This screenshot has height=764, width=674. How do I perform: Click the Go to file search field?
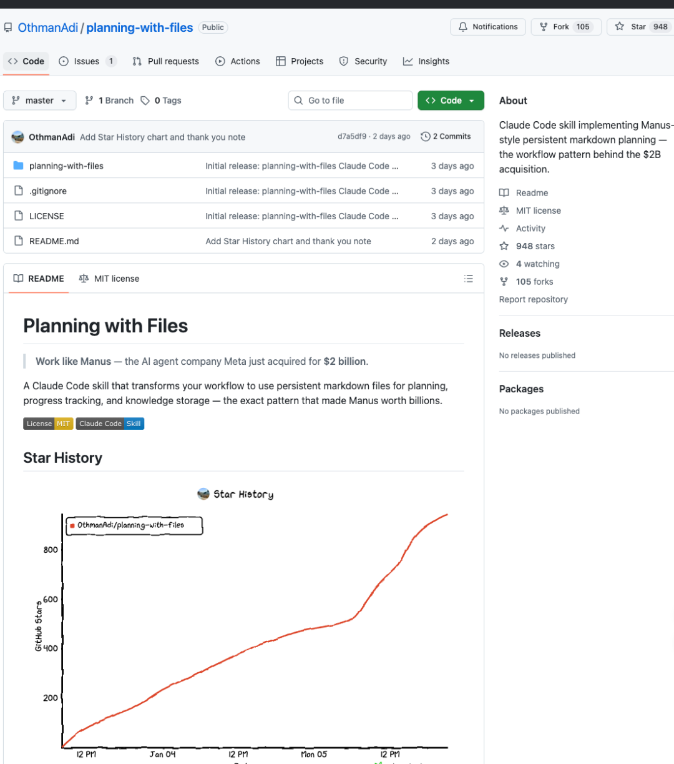tap(350, 101)
